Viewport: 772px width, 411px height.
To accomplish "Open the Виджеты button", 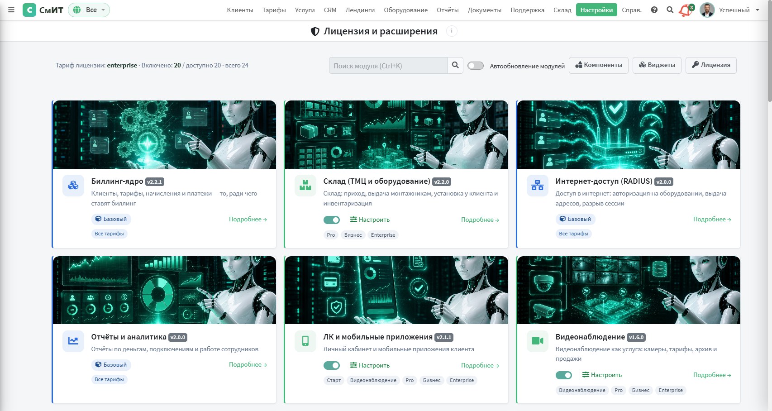I will tap(657, 65).
